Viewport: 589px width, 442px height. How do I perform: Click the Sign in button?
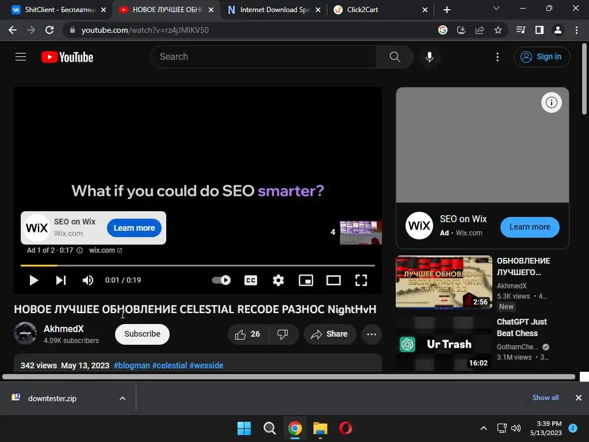click(x=542, y=57)
